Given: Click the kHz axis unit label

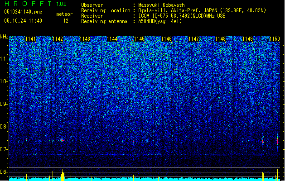Looking at the screenshot, I should tap(4, 37).
